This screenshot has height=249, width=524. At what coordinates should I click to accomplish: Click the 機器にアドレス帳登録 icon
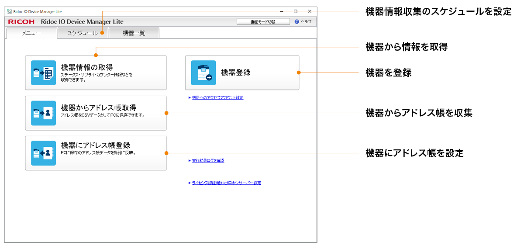pyautogui.click(x=43, y=153)
